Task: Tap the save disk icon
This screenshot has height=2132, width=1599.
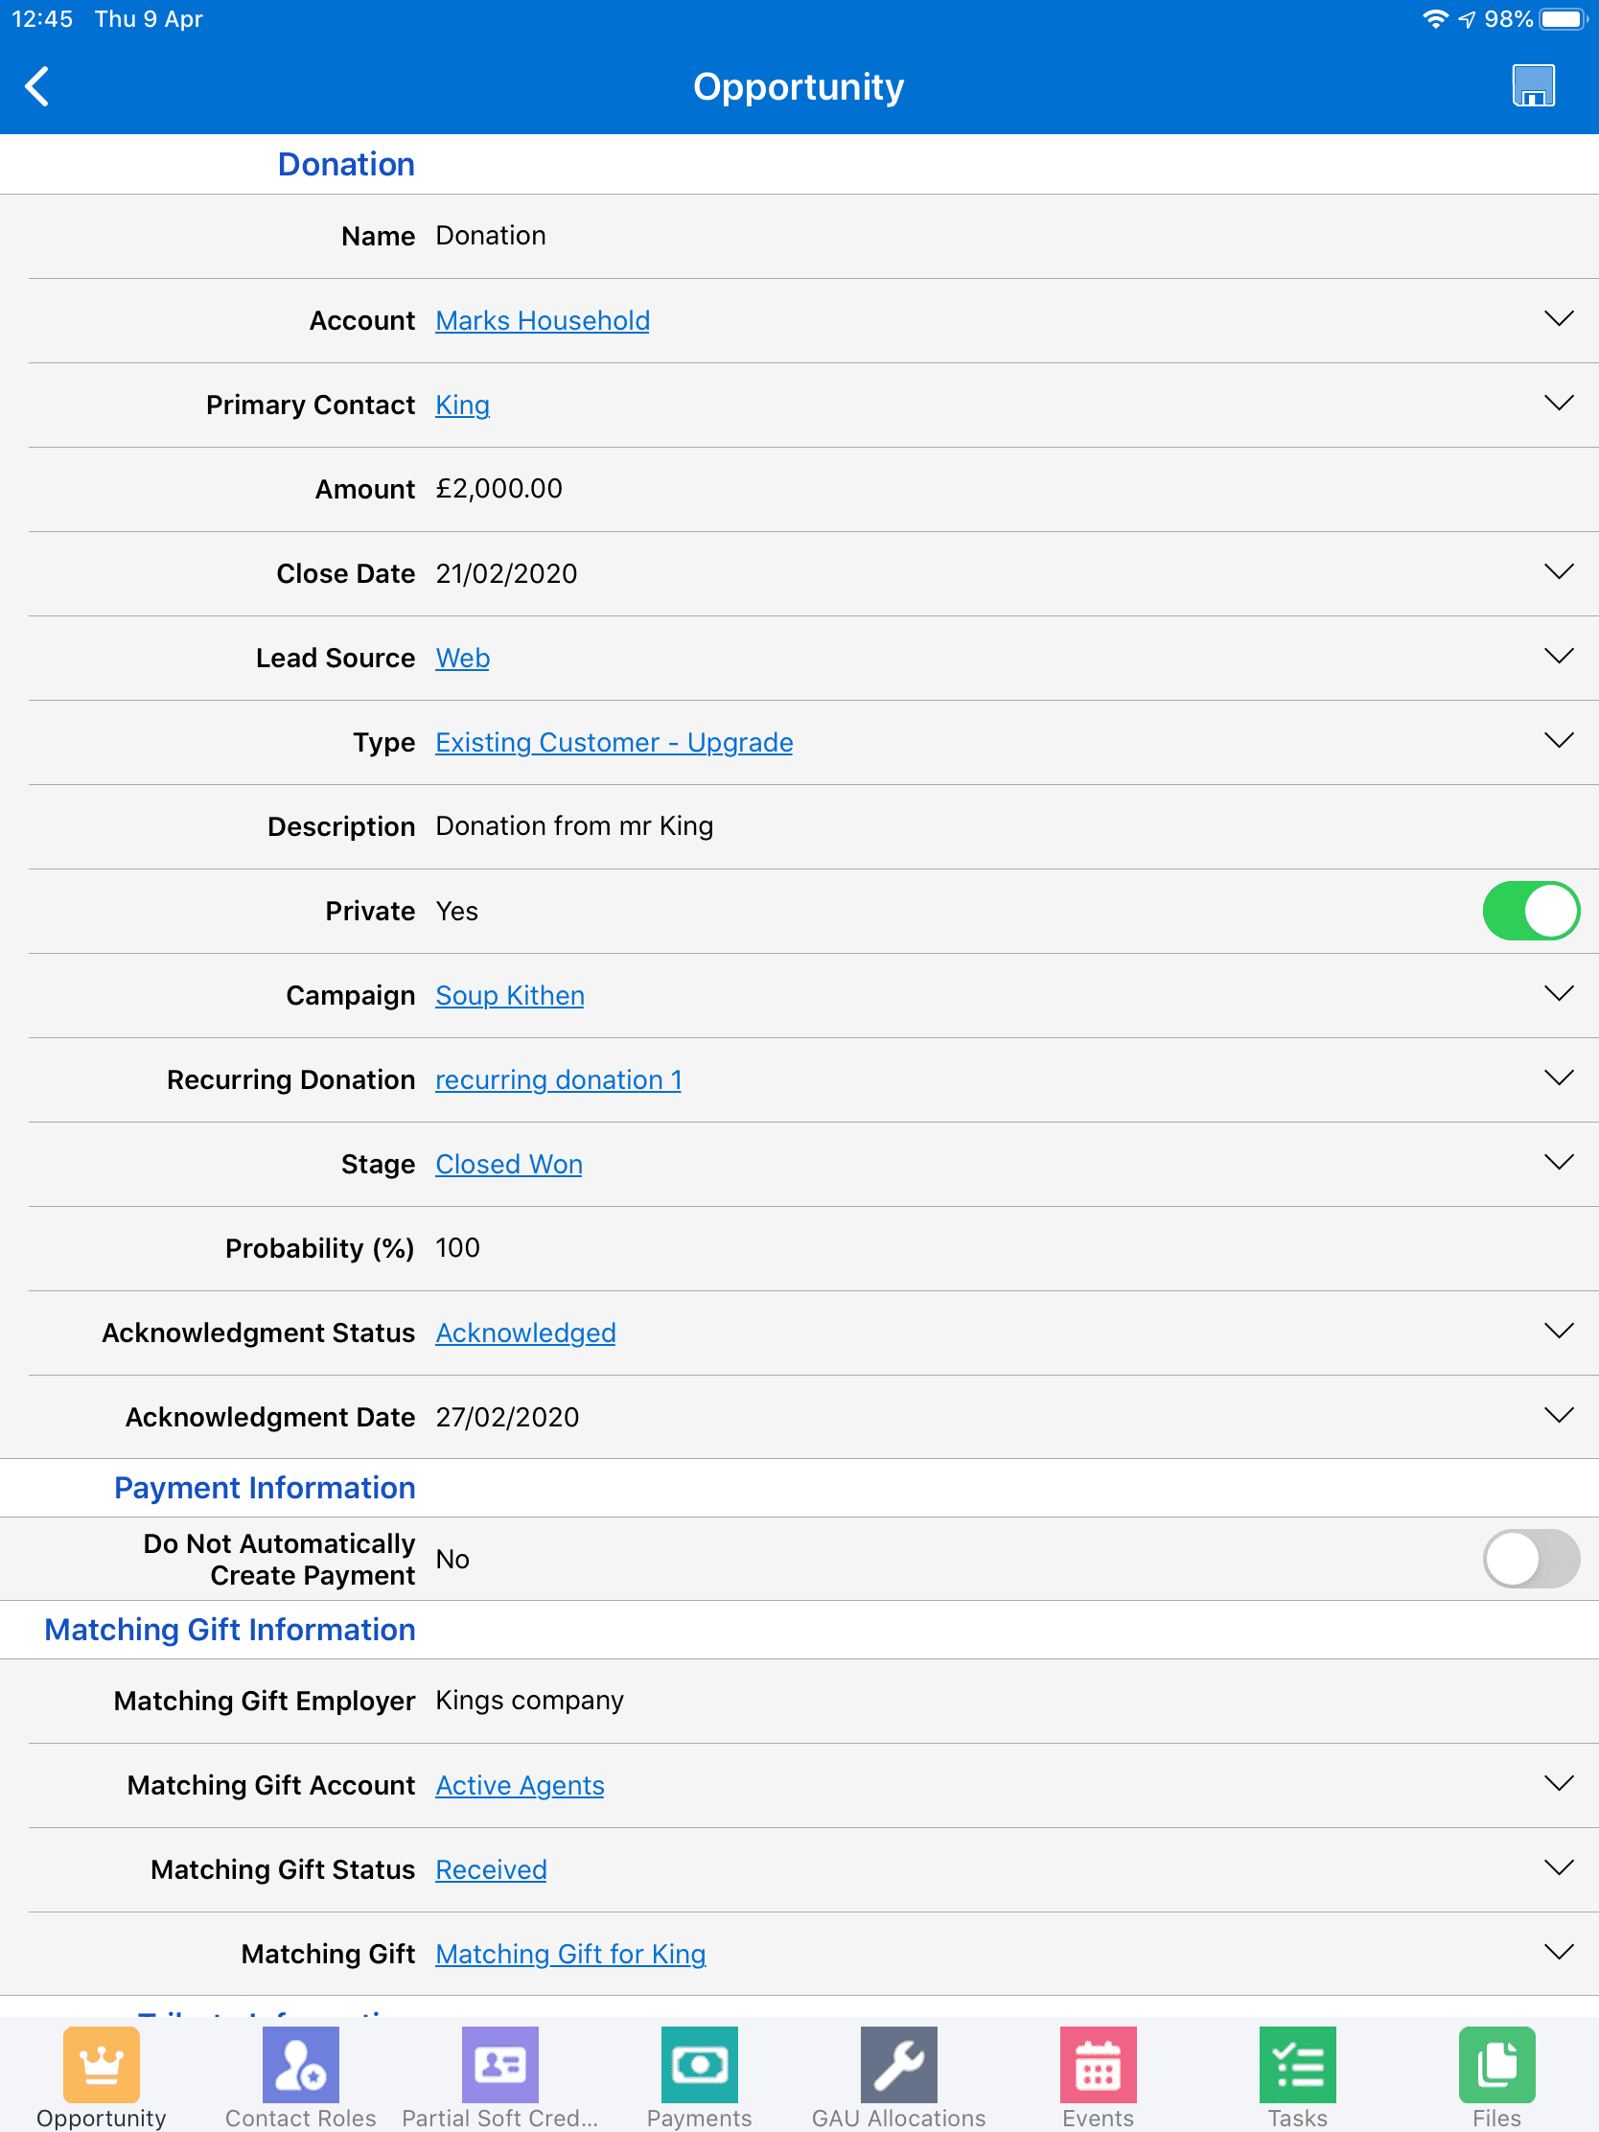Action: pos(1533,85)
